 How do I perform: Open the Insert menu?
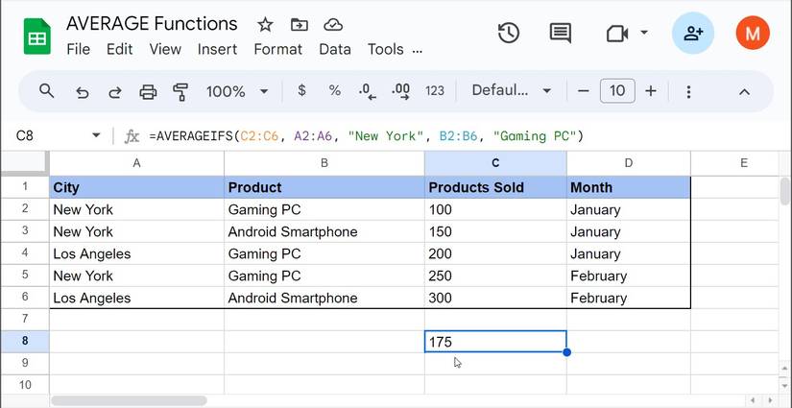(217, 49)
